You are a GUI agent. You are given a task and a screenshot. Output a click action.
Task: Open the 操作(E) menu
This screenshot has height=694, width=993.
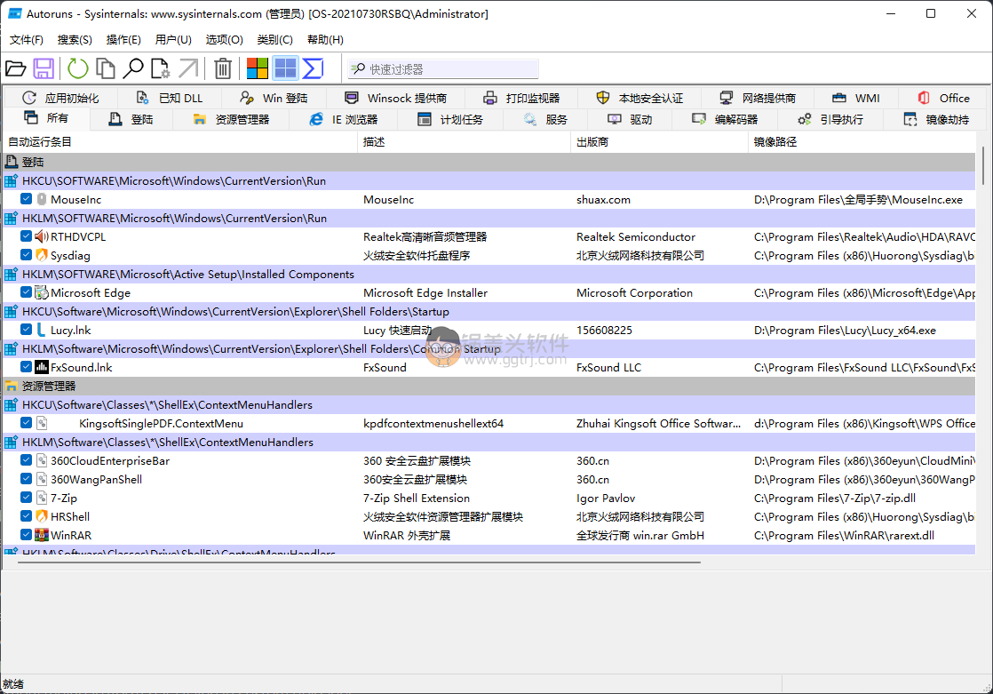tap(123, 39)
